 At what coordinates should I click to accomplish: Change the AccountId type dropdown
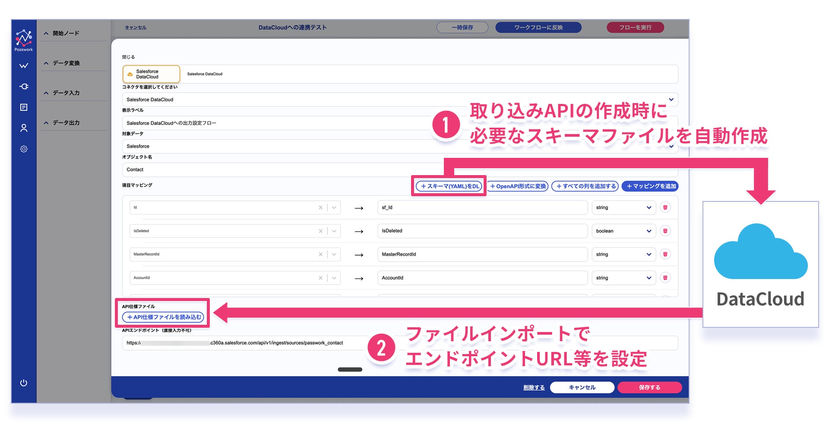(x=623, y=278)
